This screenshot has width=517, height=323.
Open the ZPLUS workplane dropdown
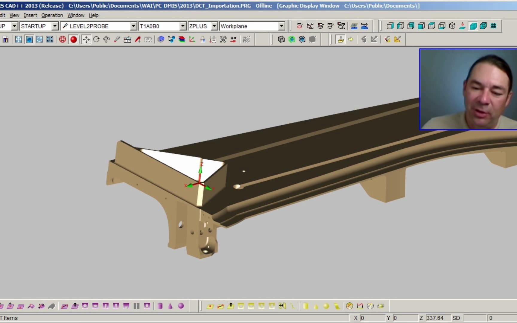click(214, 26)
